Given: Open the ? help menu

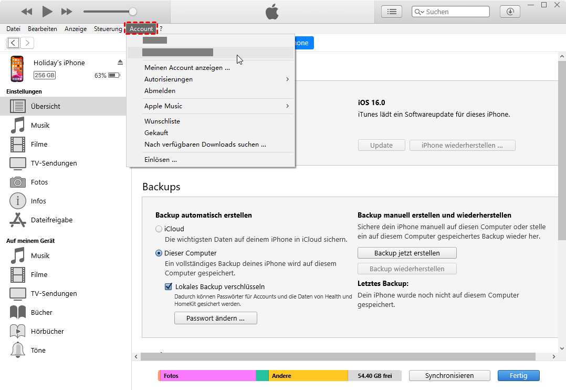Looking at the screenshot, I should coord(161,28).
